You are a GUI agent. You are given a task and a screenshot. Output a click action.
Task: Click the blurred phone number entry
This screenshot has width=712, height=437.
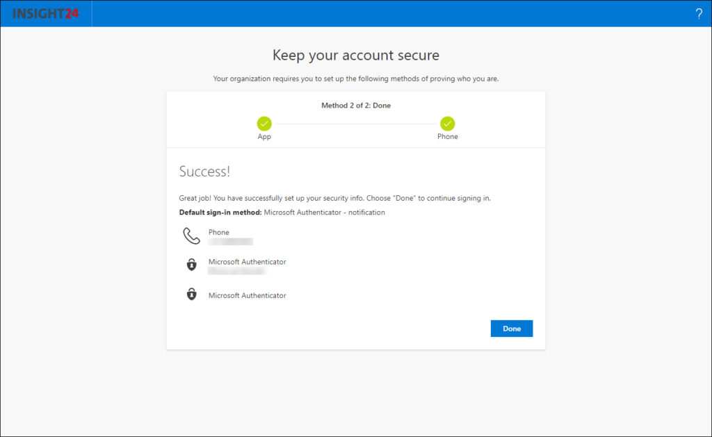229,241
